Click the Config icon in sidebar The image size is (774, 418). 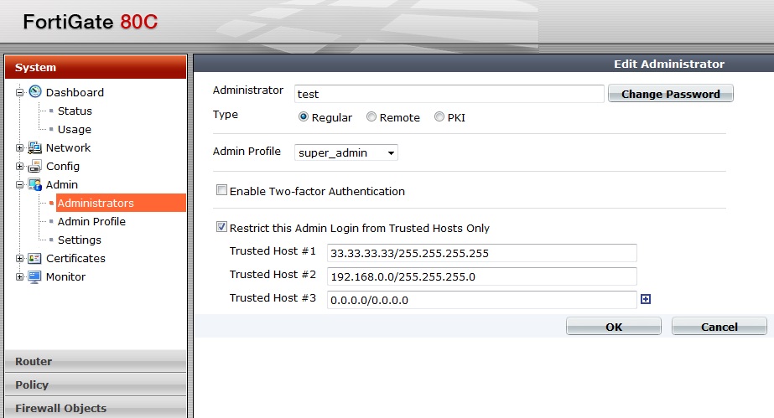point(35,167)
